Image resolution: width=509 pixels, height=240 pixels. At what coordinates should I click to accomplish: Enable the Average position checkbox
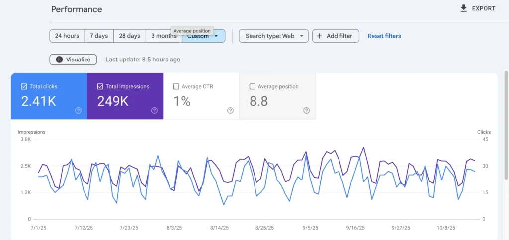pos(252,86)
